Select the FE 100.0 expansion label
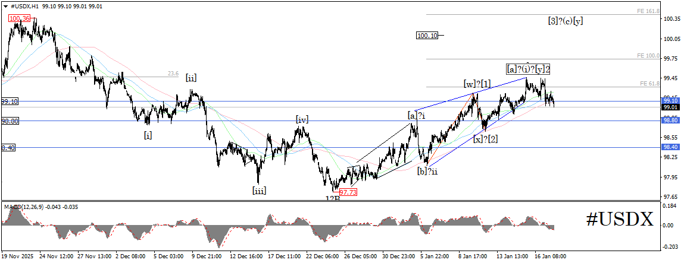 (649, 56)
